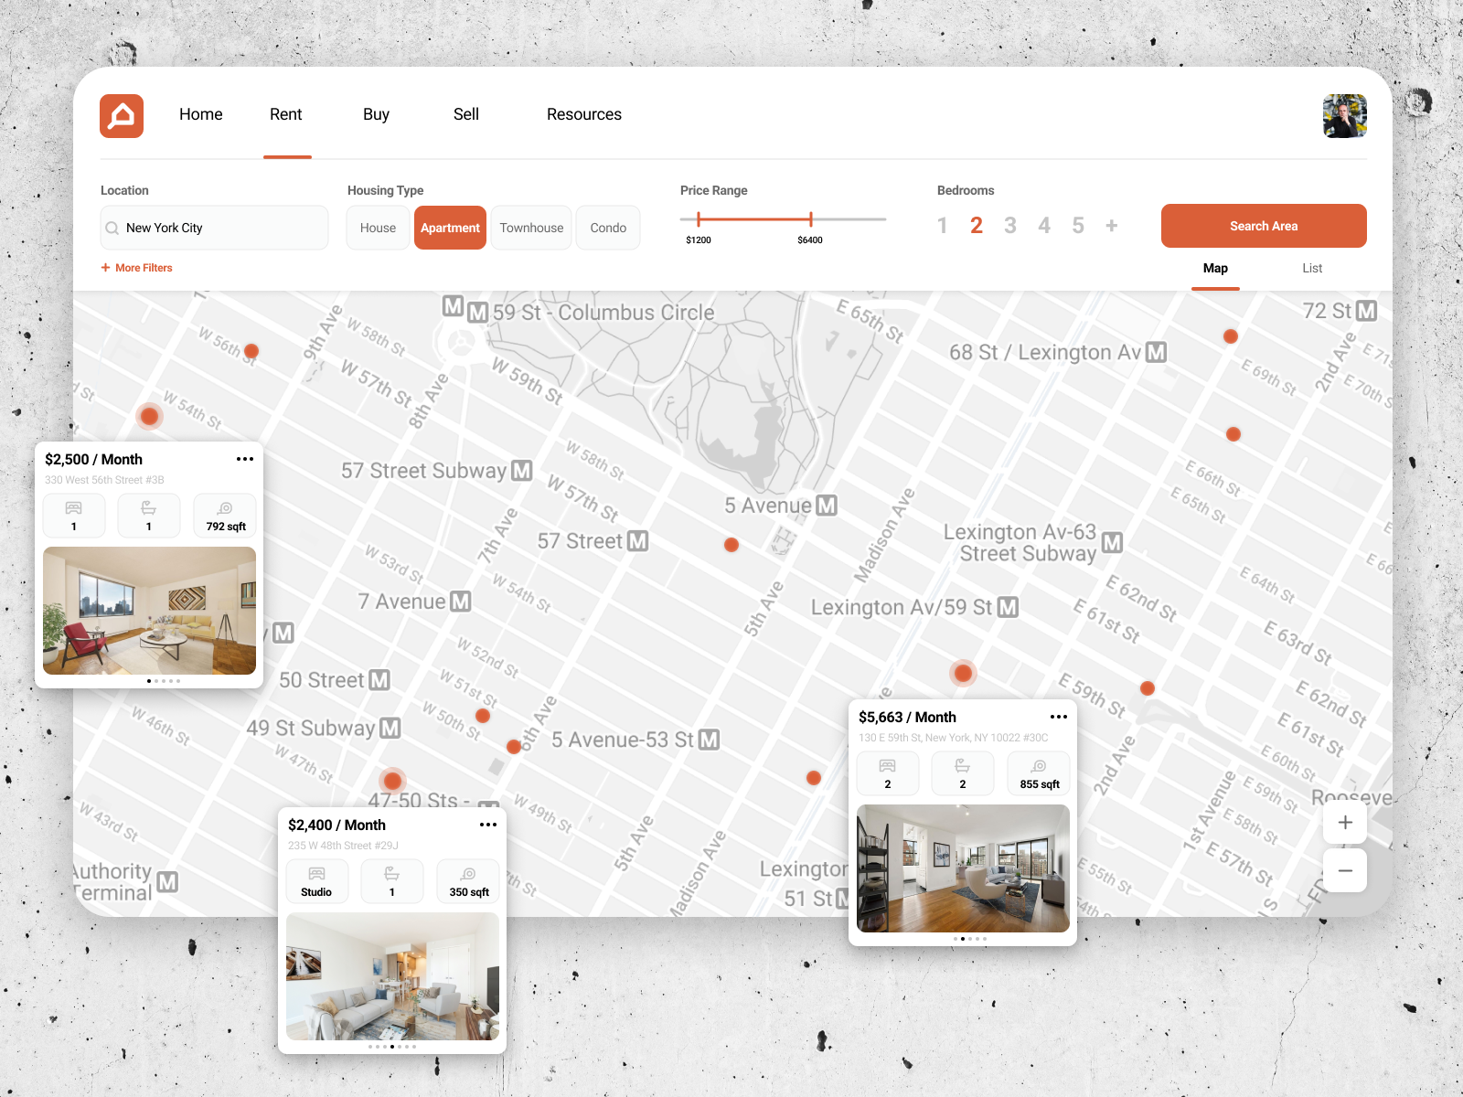Open the Buy section in navigation

point(375,114)
